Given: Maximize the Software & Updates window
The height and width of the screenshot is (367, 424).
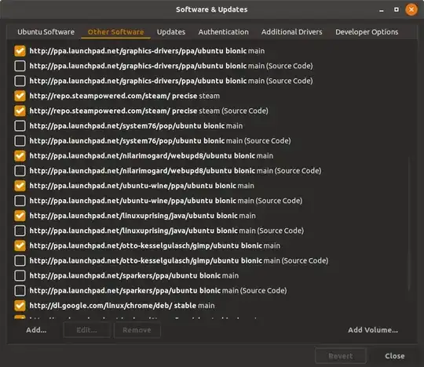Looking at the screenshot, I should [x=397, y=9].
